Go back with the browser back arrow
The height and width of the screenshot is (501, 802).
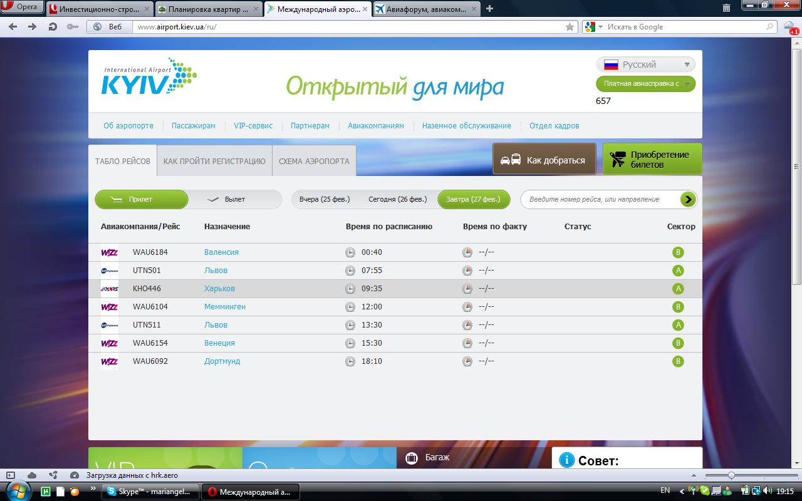point(13,27)
